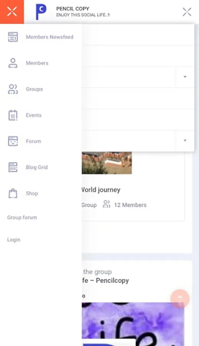Open the Members Newsfeed menu item
The height and width of the screenshot is (346, 199).
pos(49,37)
